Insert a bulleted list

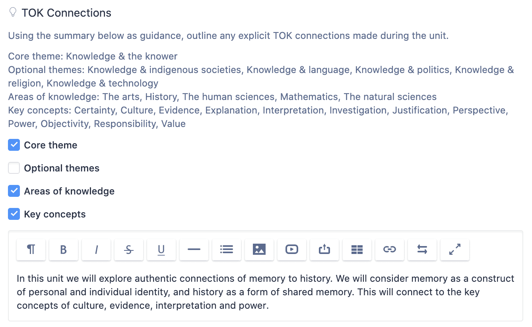(x=227, y=249)
